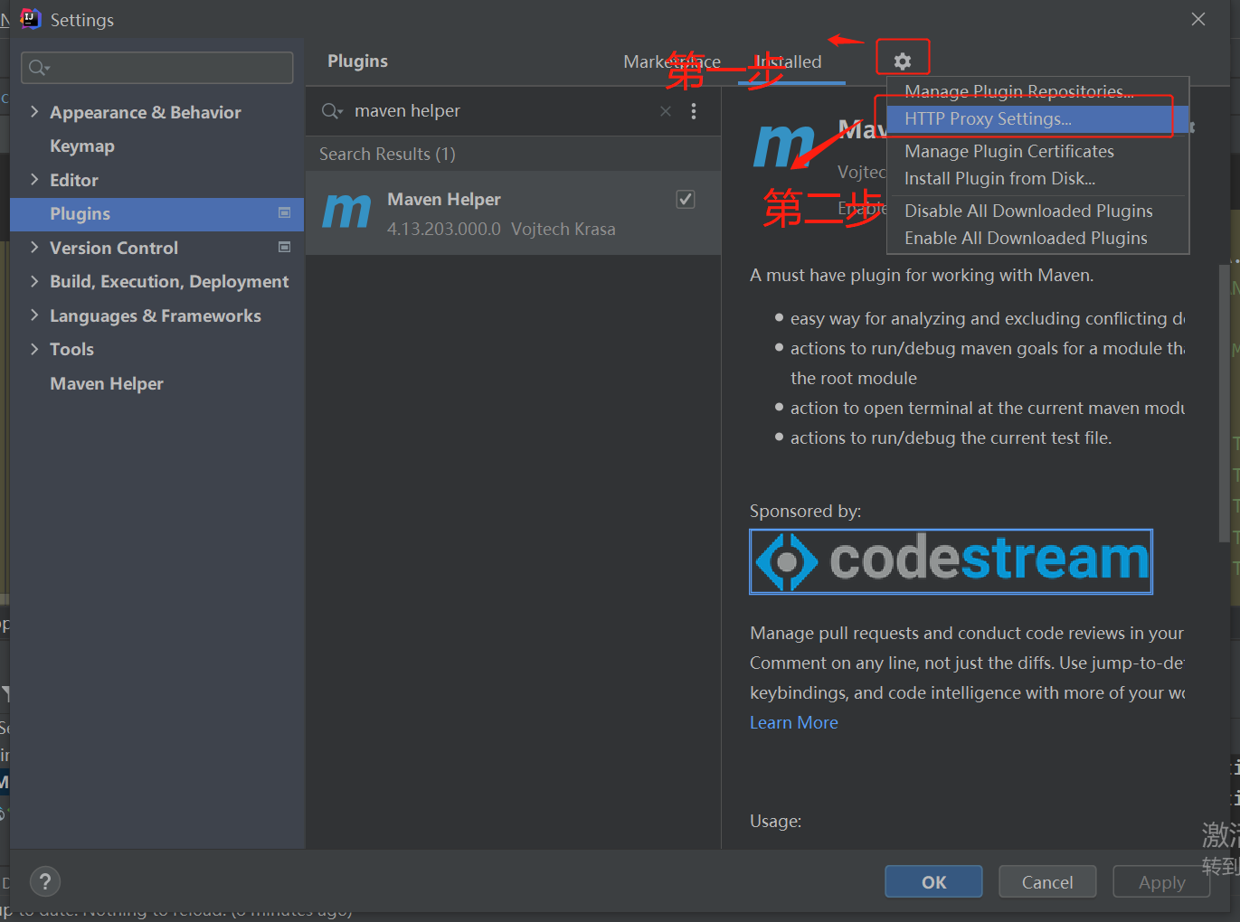Image resolution: width=1240 pixels, height=922 pixels.
Task: Click the IntelliJ logo in the Settings title bar
Action: click(x=31, y=19)
